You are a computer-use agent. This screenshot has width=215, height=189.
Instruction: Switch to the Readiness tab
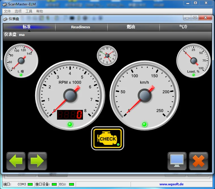point(81,27)
